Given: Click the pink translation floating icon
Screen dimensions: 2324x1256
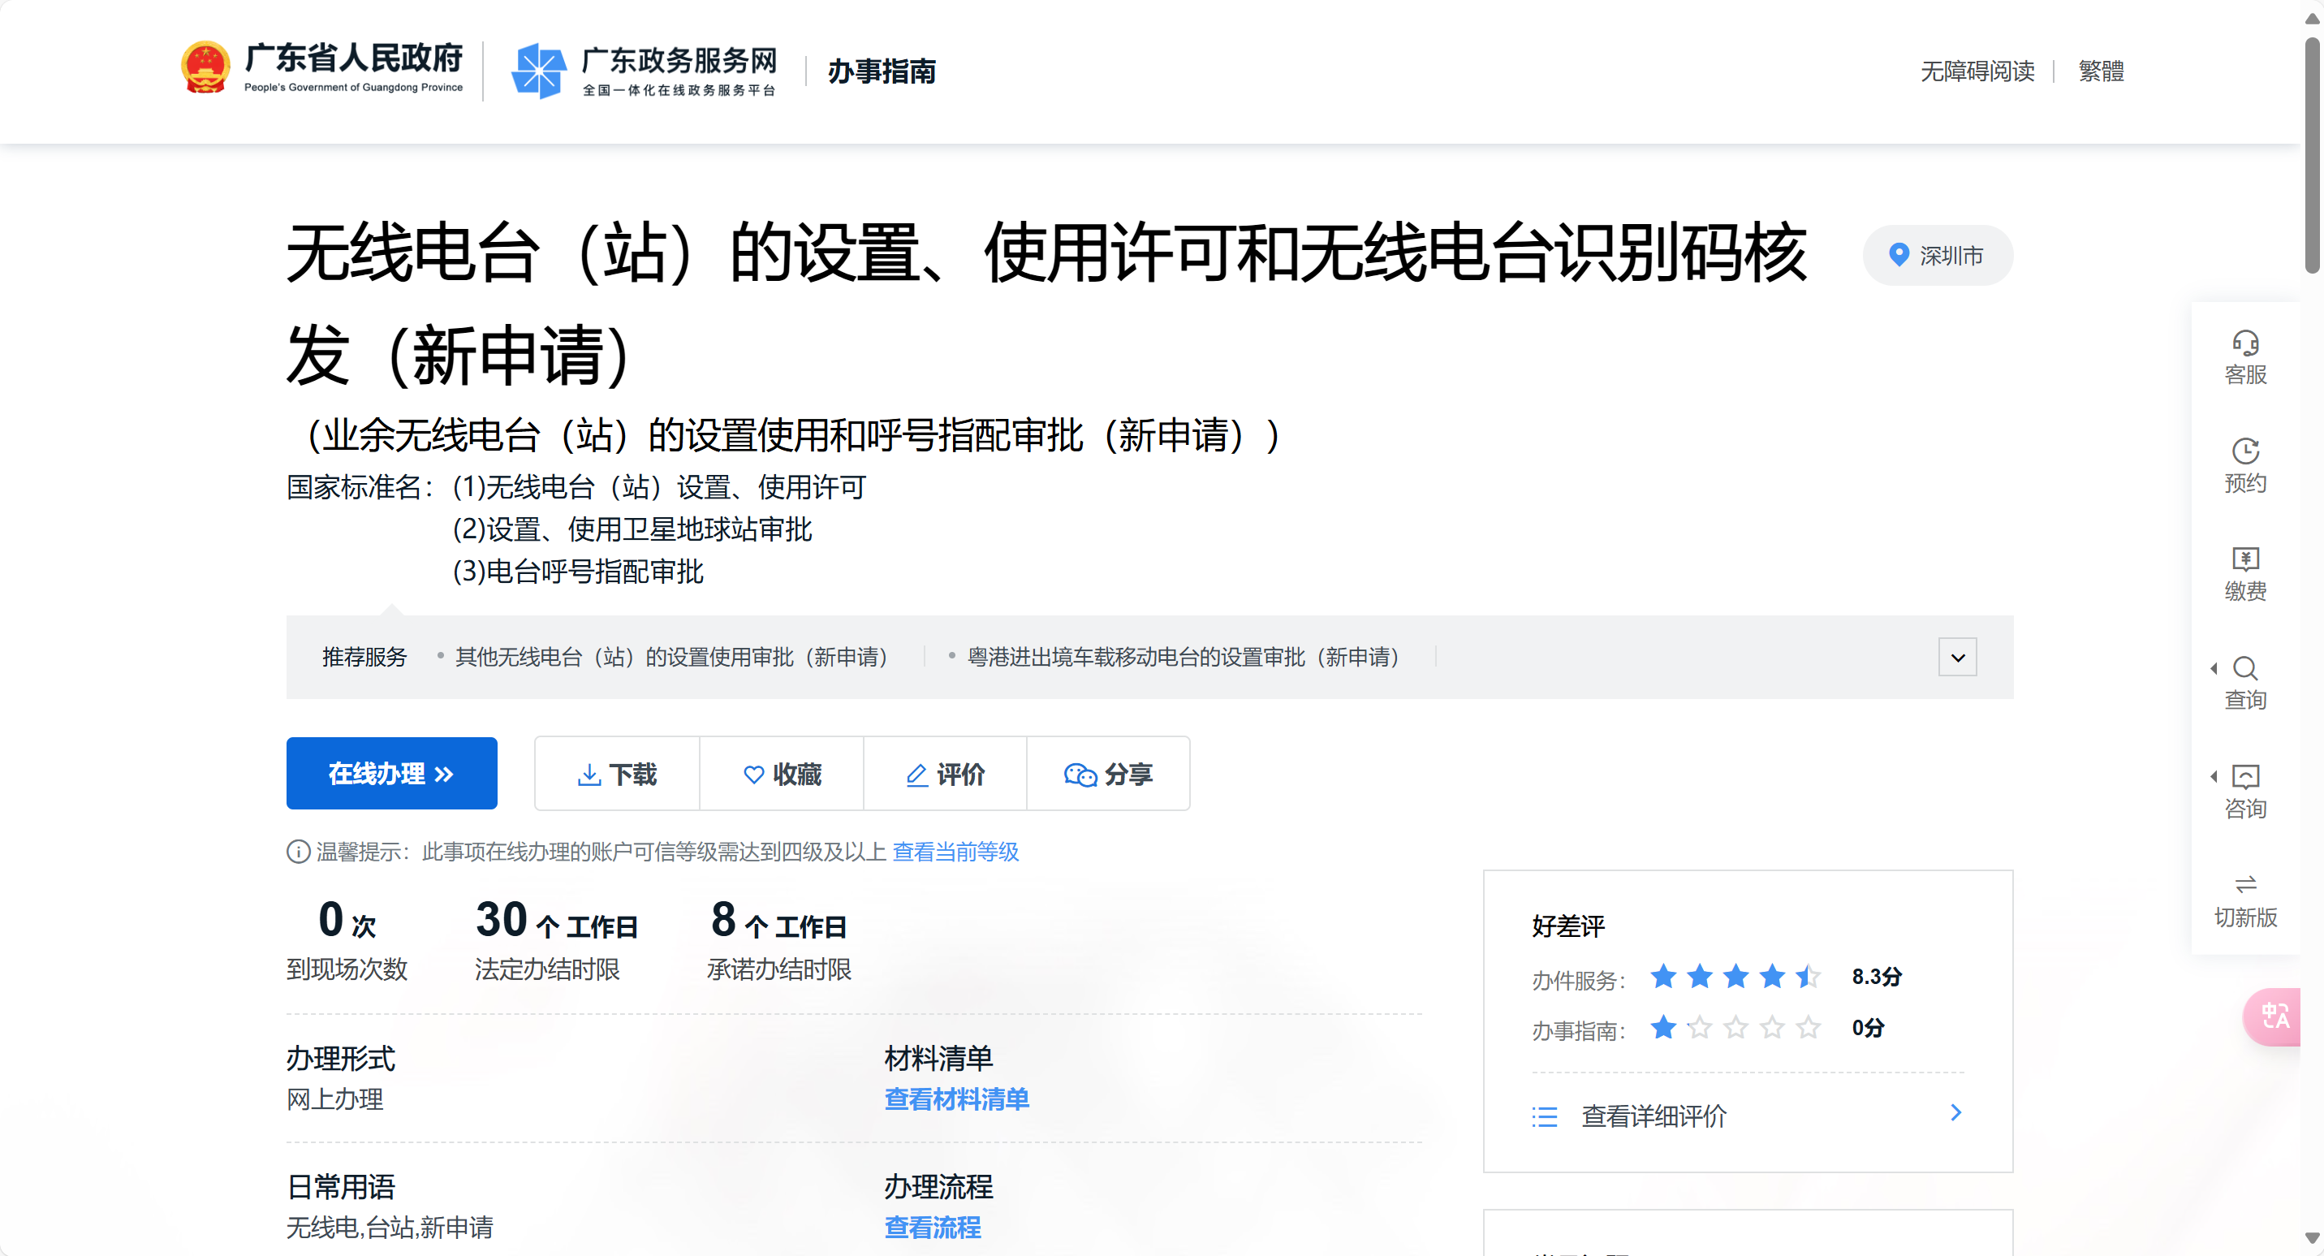Looking at the screenshot, I should coord(2274,1016).
